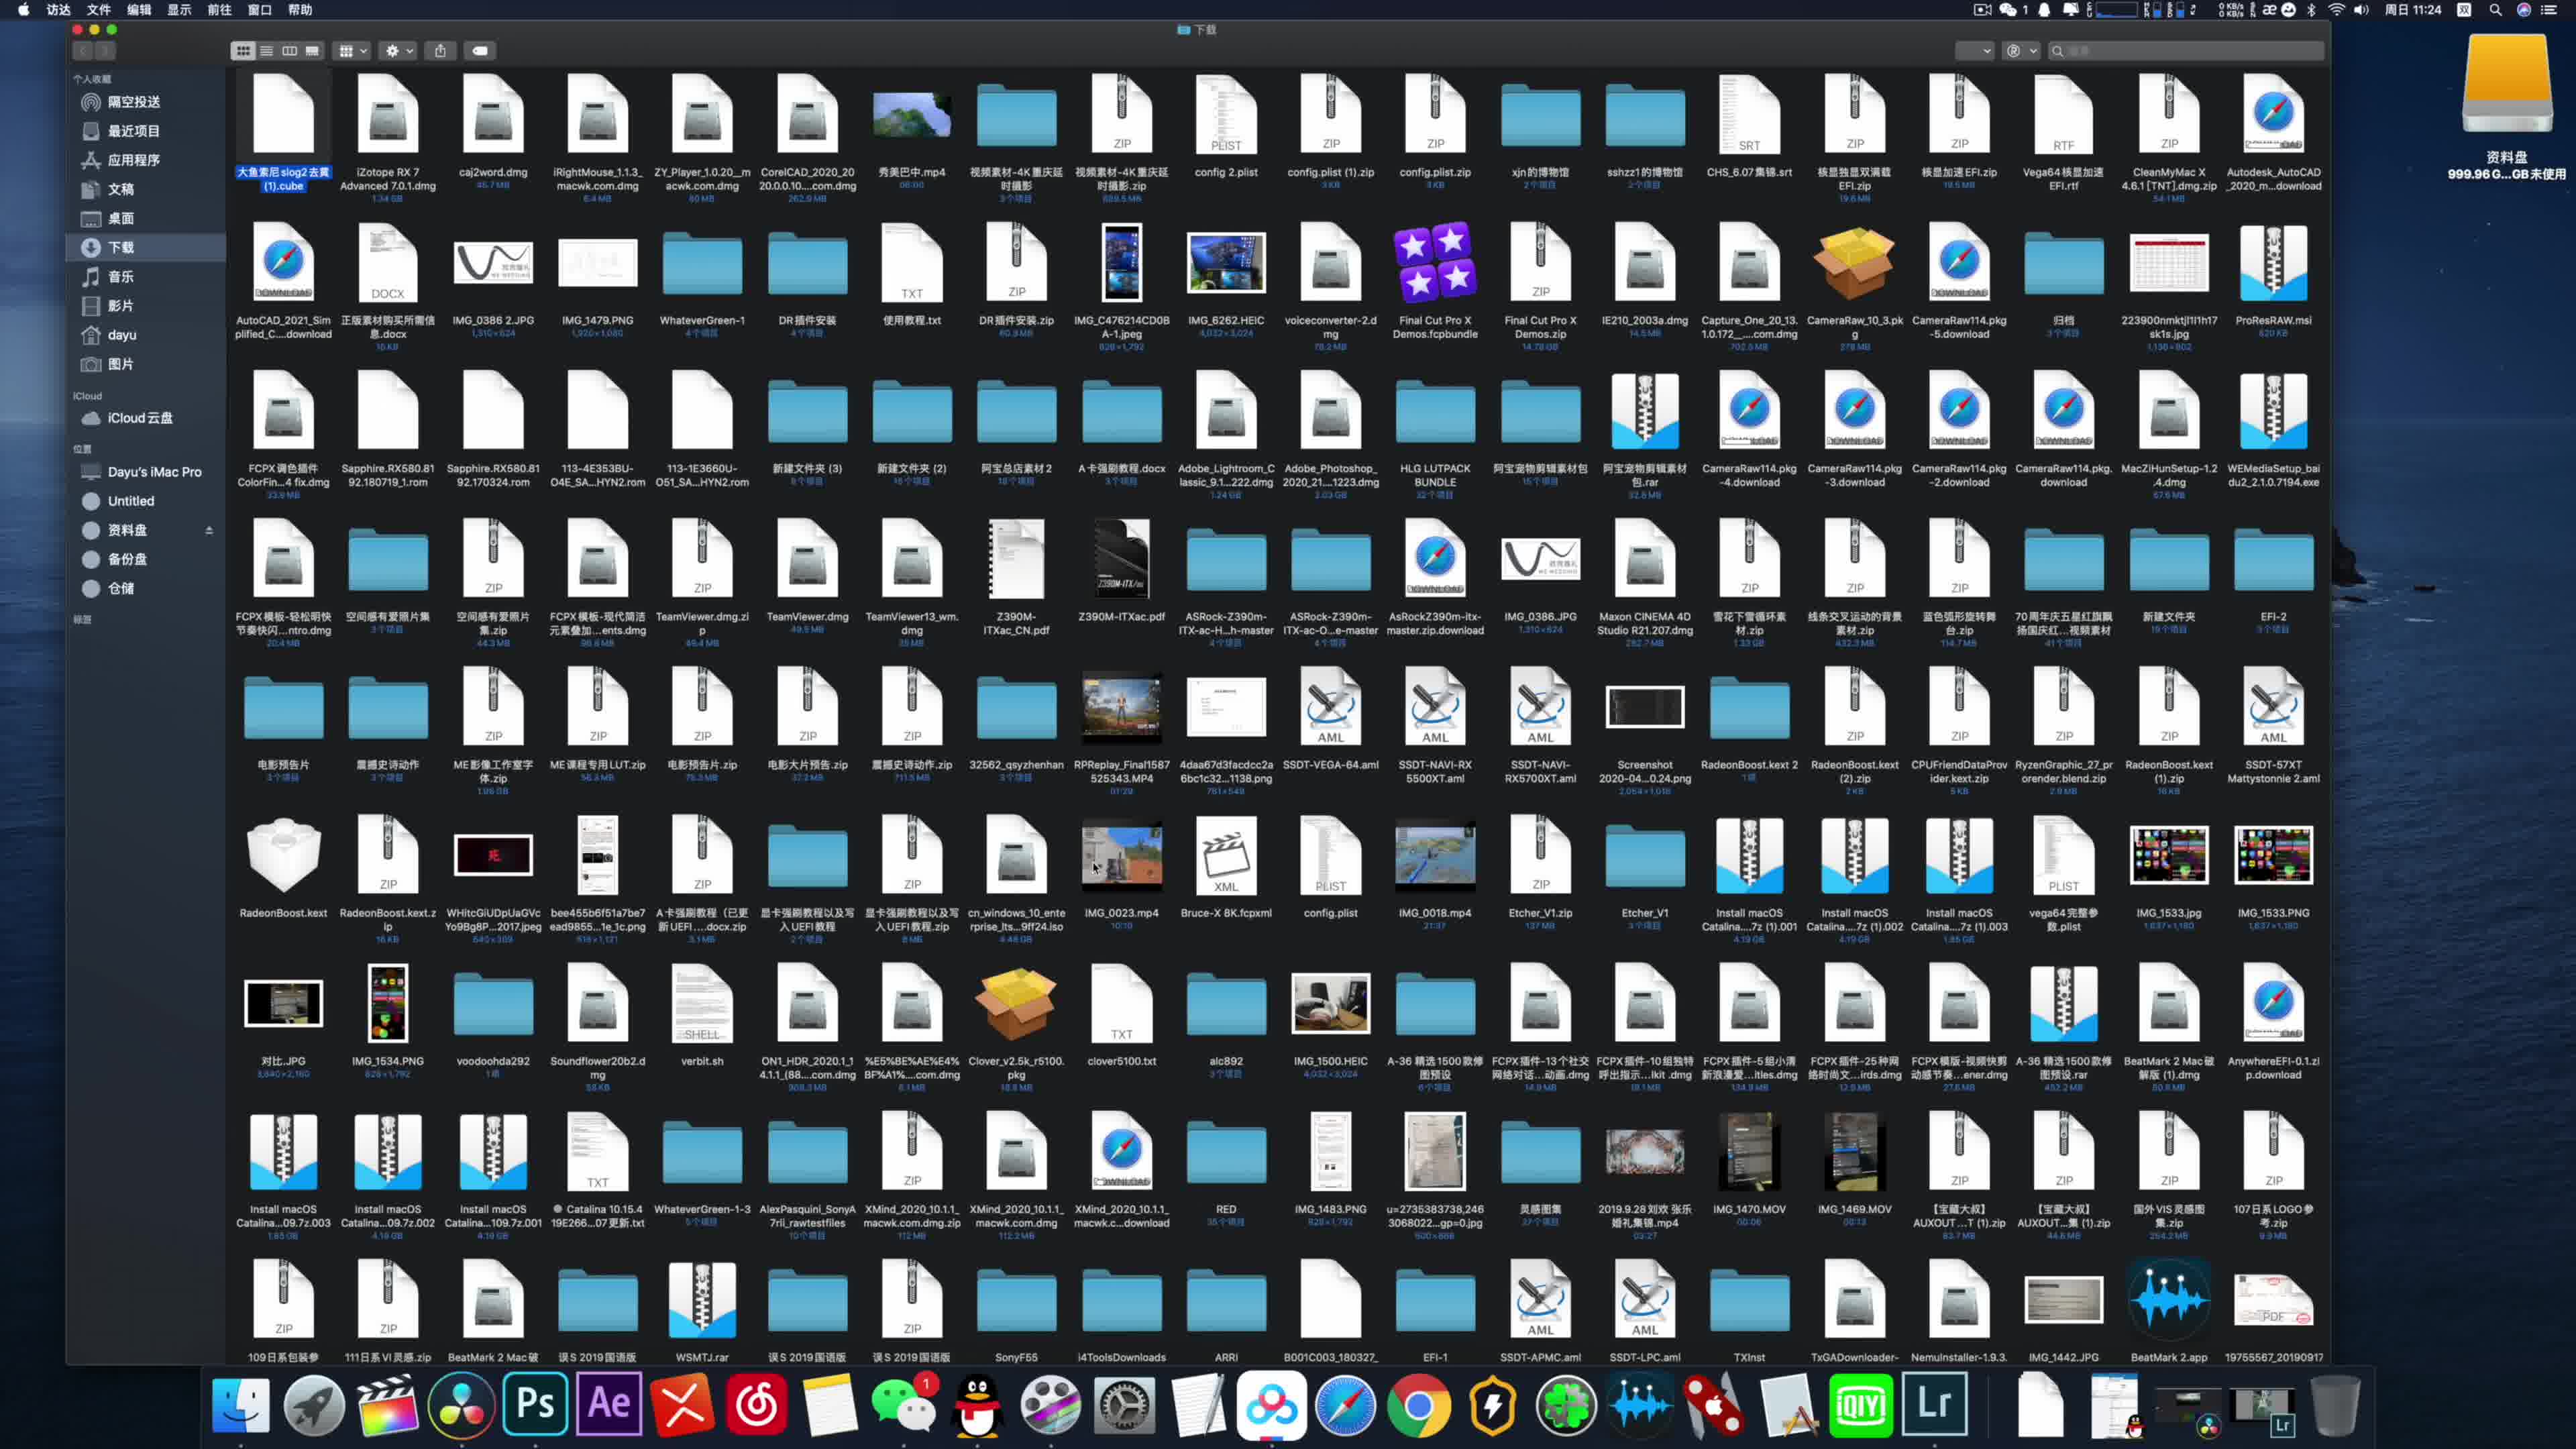Select the Z390M-ITXac.pdf document
The width and height of the screenshot is (2576, 1449).
[x=1121, y=559]
